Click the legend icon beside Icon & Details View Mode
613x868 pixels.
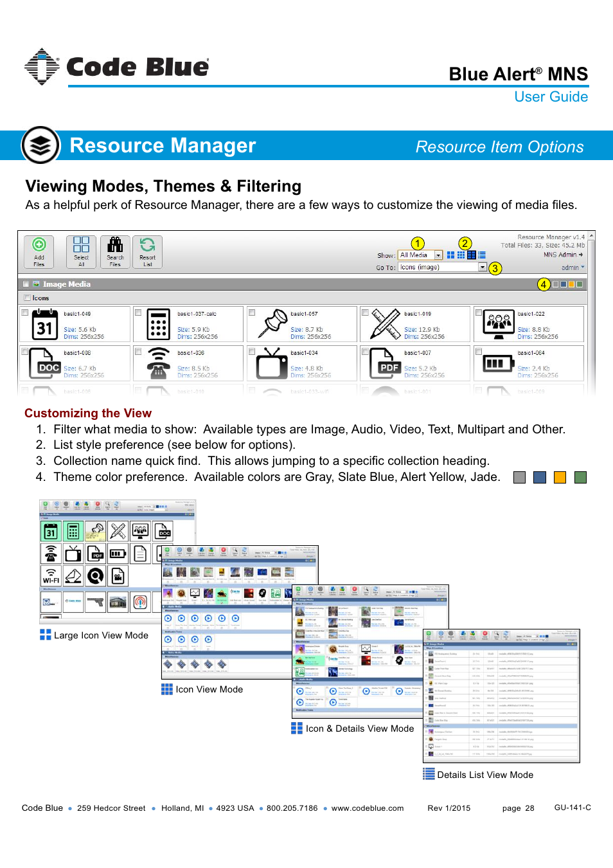[297, 728]
